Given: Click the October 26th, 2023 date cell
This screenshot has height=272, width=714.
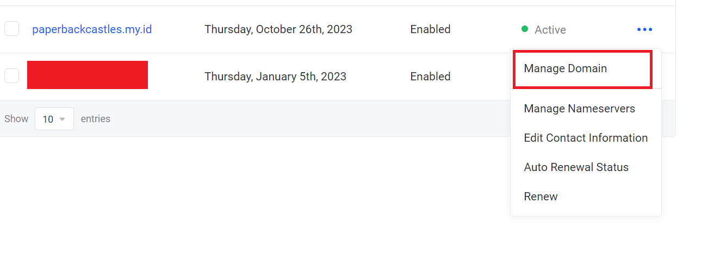Looking at the screenshot, I should 278,29.
